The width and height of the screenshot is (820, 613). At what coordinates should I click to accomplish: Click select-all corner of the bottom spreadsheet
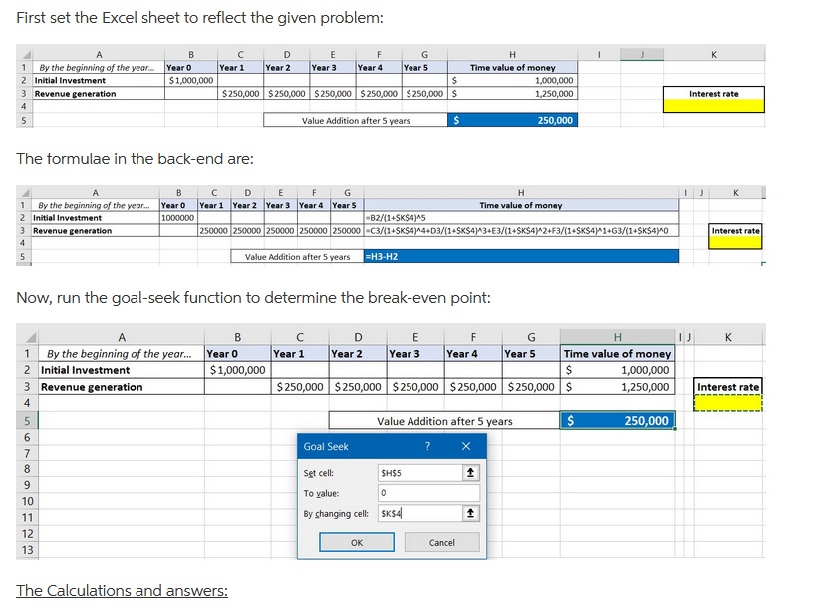pyautogui.click(x=27, y=336)
